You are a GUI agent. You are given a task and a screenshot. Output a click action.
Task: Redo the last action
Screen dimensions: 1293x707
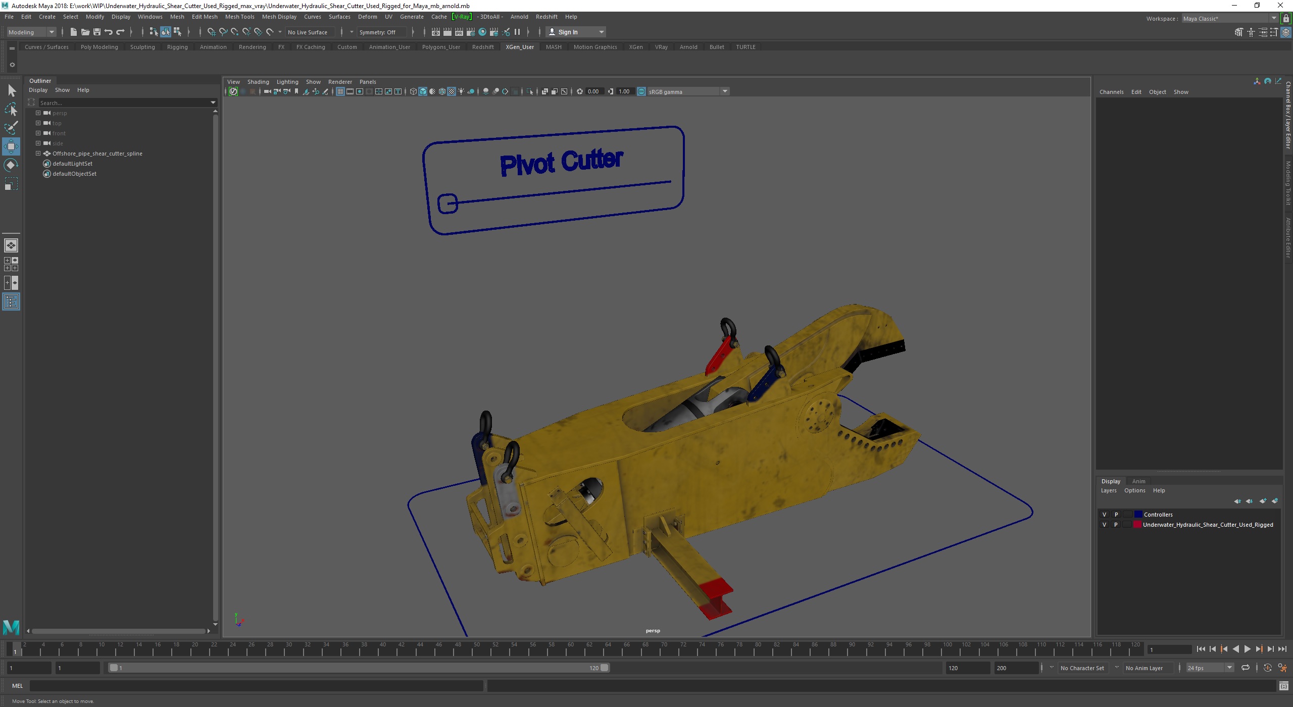[x=120, y=32]
